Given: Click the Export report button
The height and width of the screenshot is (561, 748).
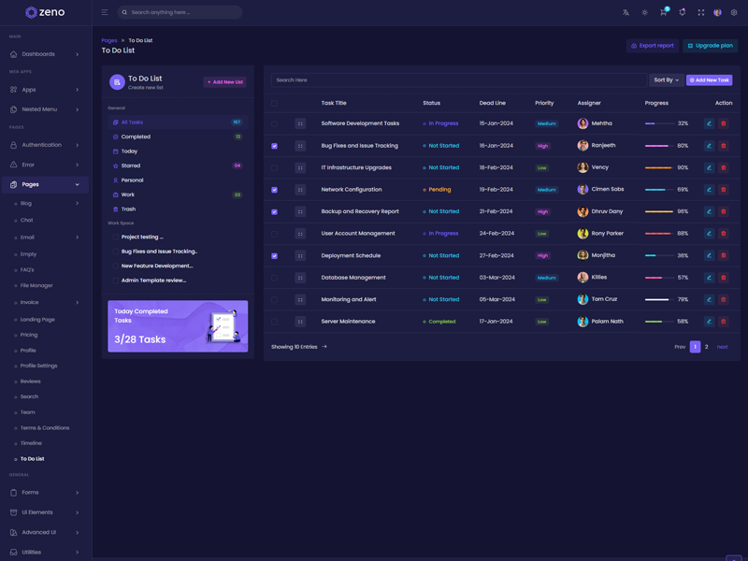Looking at the screenshot, I should 652,46.
